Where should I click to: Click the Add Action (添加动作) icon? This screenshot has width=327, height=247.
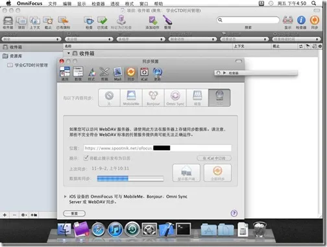[152, 23]
